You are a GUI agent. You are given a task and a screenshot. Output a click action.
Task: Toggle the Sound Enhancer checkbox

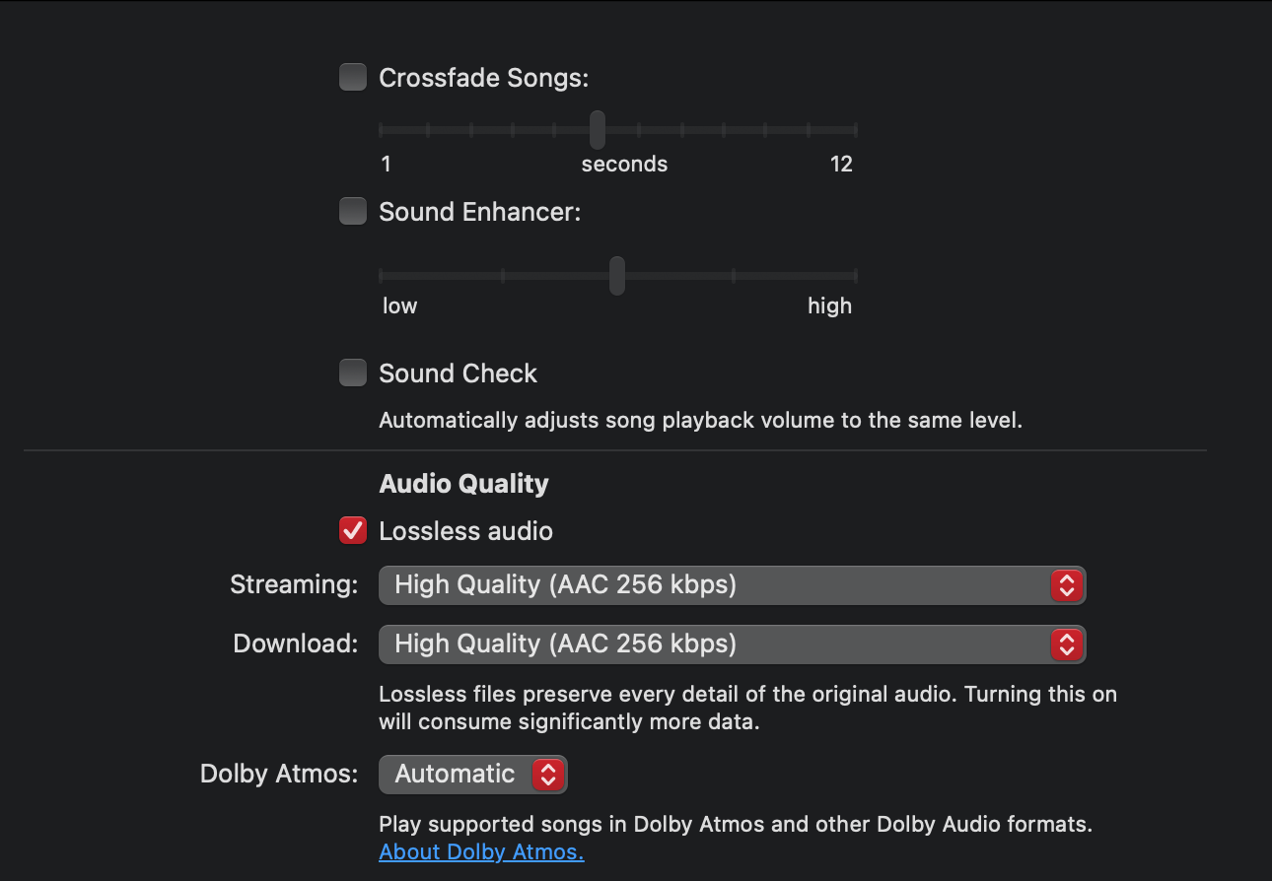[352, 210]
